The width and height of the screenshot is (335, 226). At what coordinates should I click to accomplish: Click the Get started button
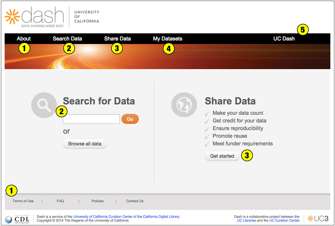(x=222, y=156)
